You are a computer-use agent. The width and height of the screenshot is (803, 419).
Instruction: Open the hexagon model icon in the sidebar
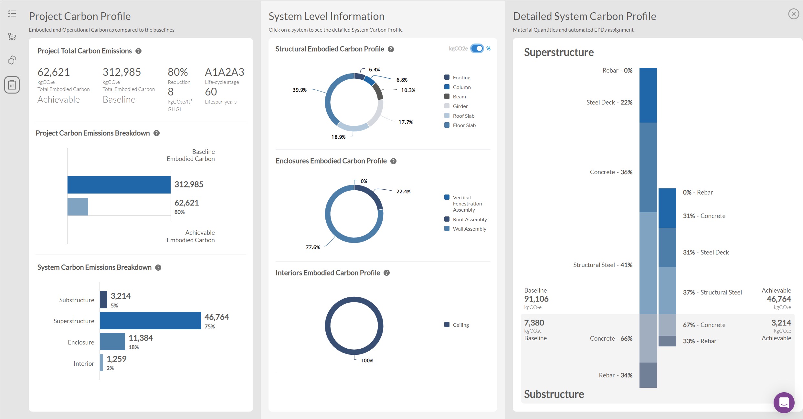12,60
